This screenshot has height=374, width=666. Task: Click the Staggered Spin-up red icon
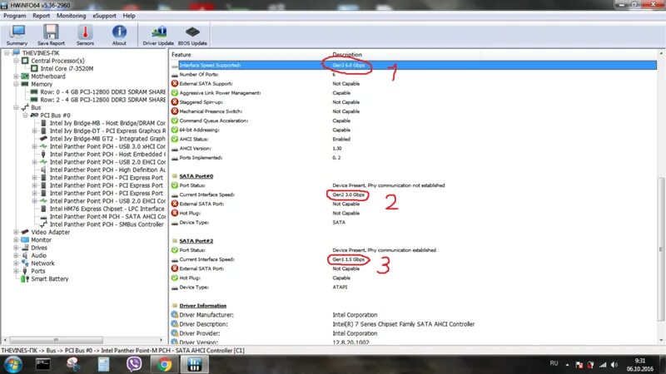pyautogui.click(x=175, y=102)
